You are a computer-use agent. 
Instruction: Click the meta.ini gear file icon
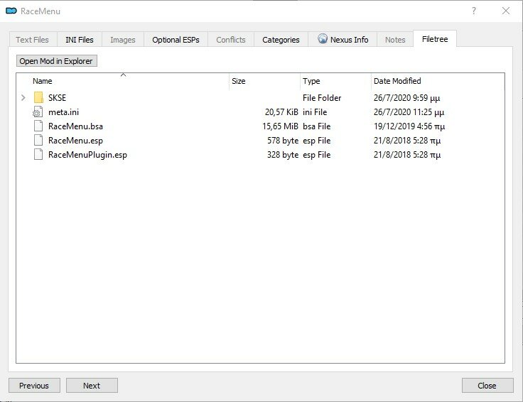(x=38, y=112)
